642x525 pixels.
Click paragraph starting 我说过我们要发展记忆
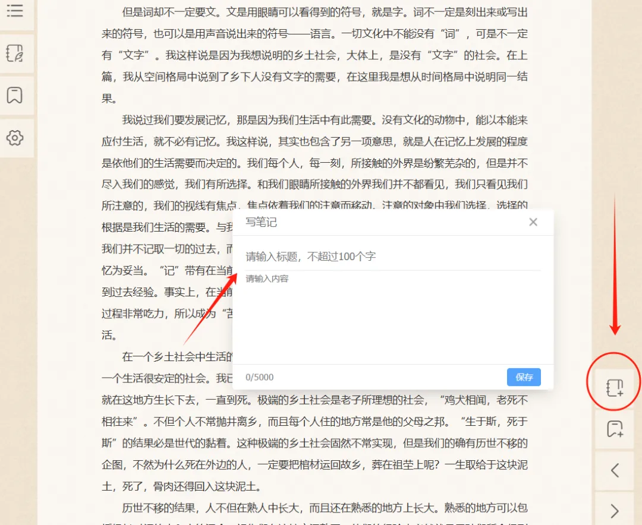point(314,227)
